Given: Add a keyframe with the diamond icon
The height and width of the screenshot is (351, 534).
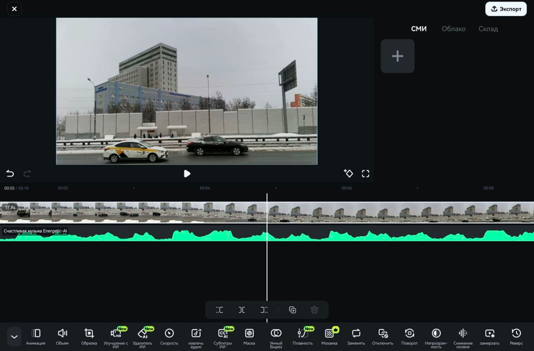Looking at the screenshot, I should point(348,173).
